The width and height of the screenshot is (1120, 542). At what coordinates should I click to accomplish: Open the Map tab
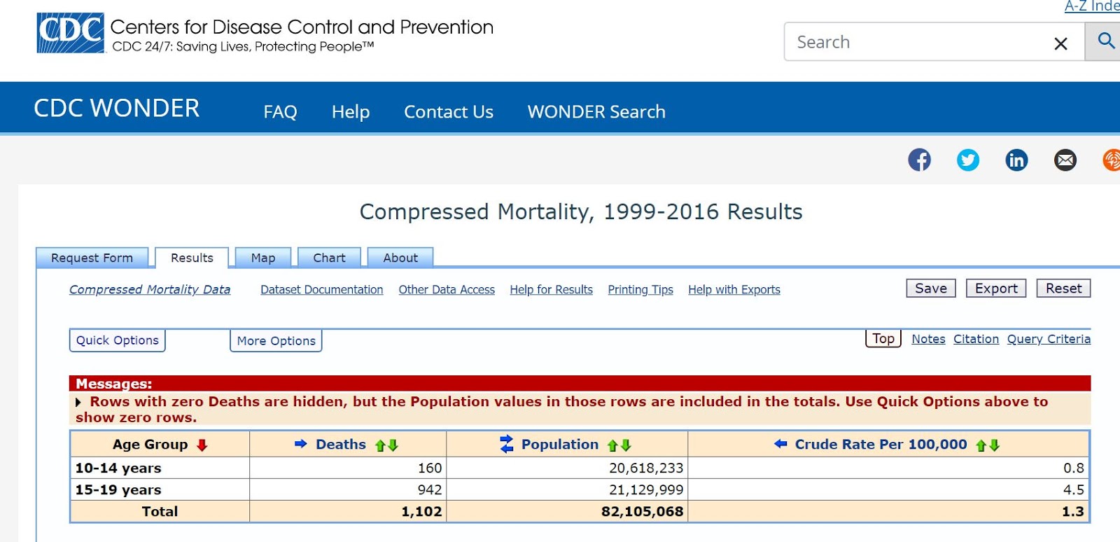click(263, 258)
